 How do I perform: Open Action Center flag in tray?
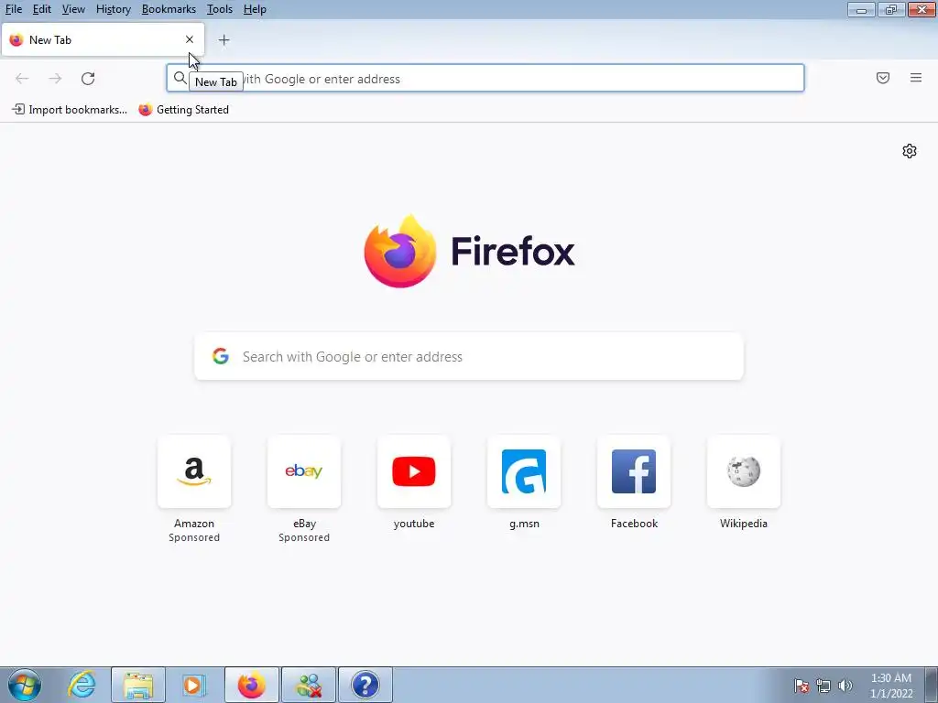click(802, 686)
